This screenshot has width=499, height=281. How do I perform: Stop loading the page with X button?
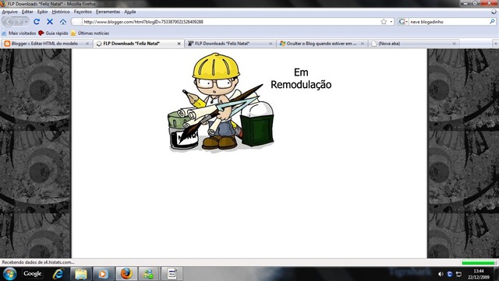(x=50, y=22)
